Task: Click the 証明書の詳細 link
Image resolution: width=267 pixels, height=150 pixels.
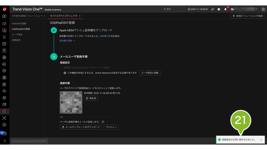Action: pyautogui.click(x=106, y=36)
